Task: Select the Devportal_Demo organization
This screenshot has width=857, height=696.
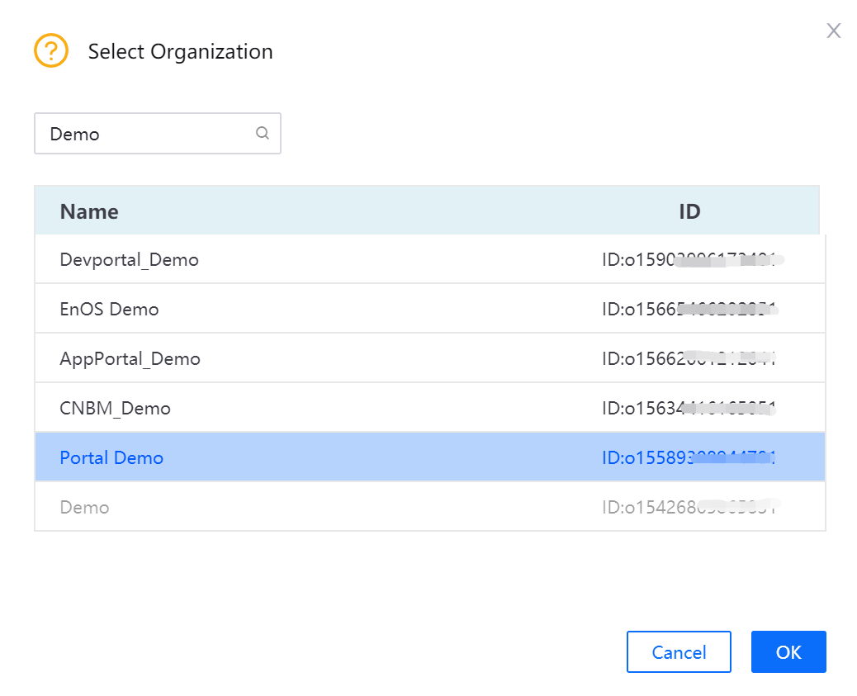Action: [x=130, y=260]
